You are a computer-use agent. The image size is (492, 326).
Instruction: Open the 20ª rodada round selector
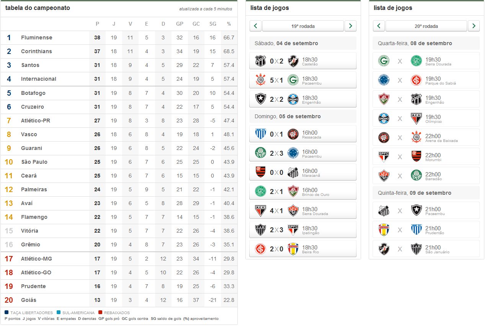click(426, 26)
